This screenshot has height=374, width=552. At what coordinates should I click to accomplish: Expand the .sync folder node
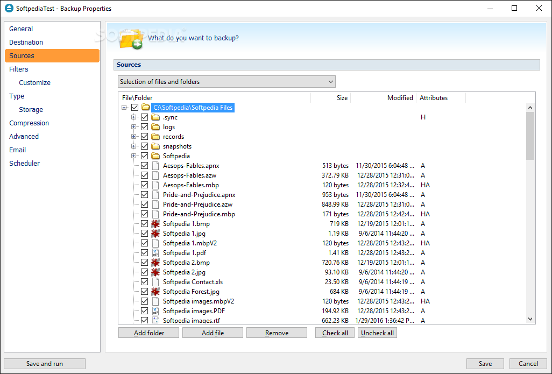[134, 117]
